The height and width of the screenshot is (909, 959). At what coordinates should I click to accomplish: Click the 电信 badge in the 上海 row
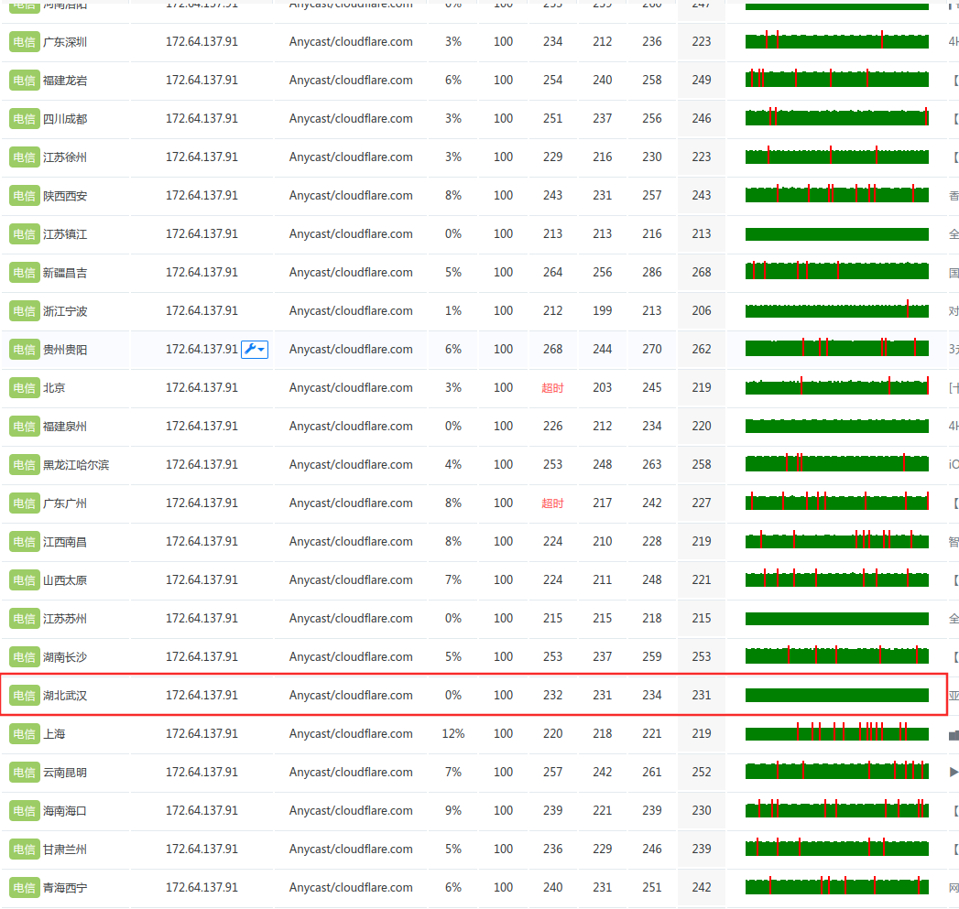pos(24,733)
